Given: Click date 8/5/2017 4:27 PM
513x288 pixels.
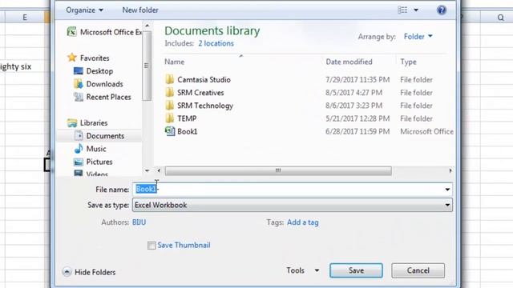Looking at the screenshot, I should coord(353,93).
